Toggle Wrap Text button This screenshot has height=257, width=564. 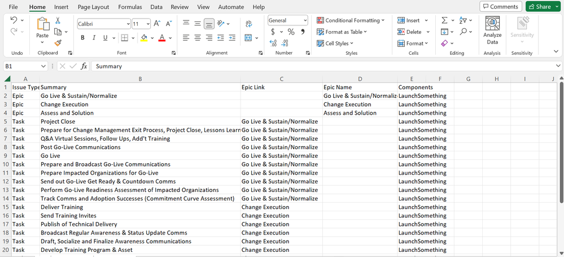(248, 24)
